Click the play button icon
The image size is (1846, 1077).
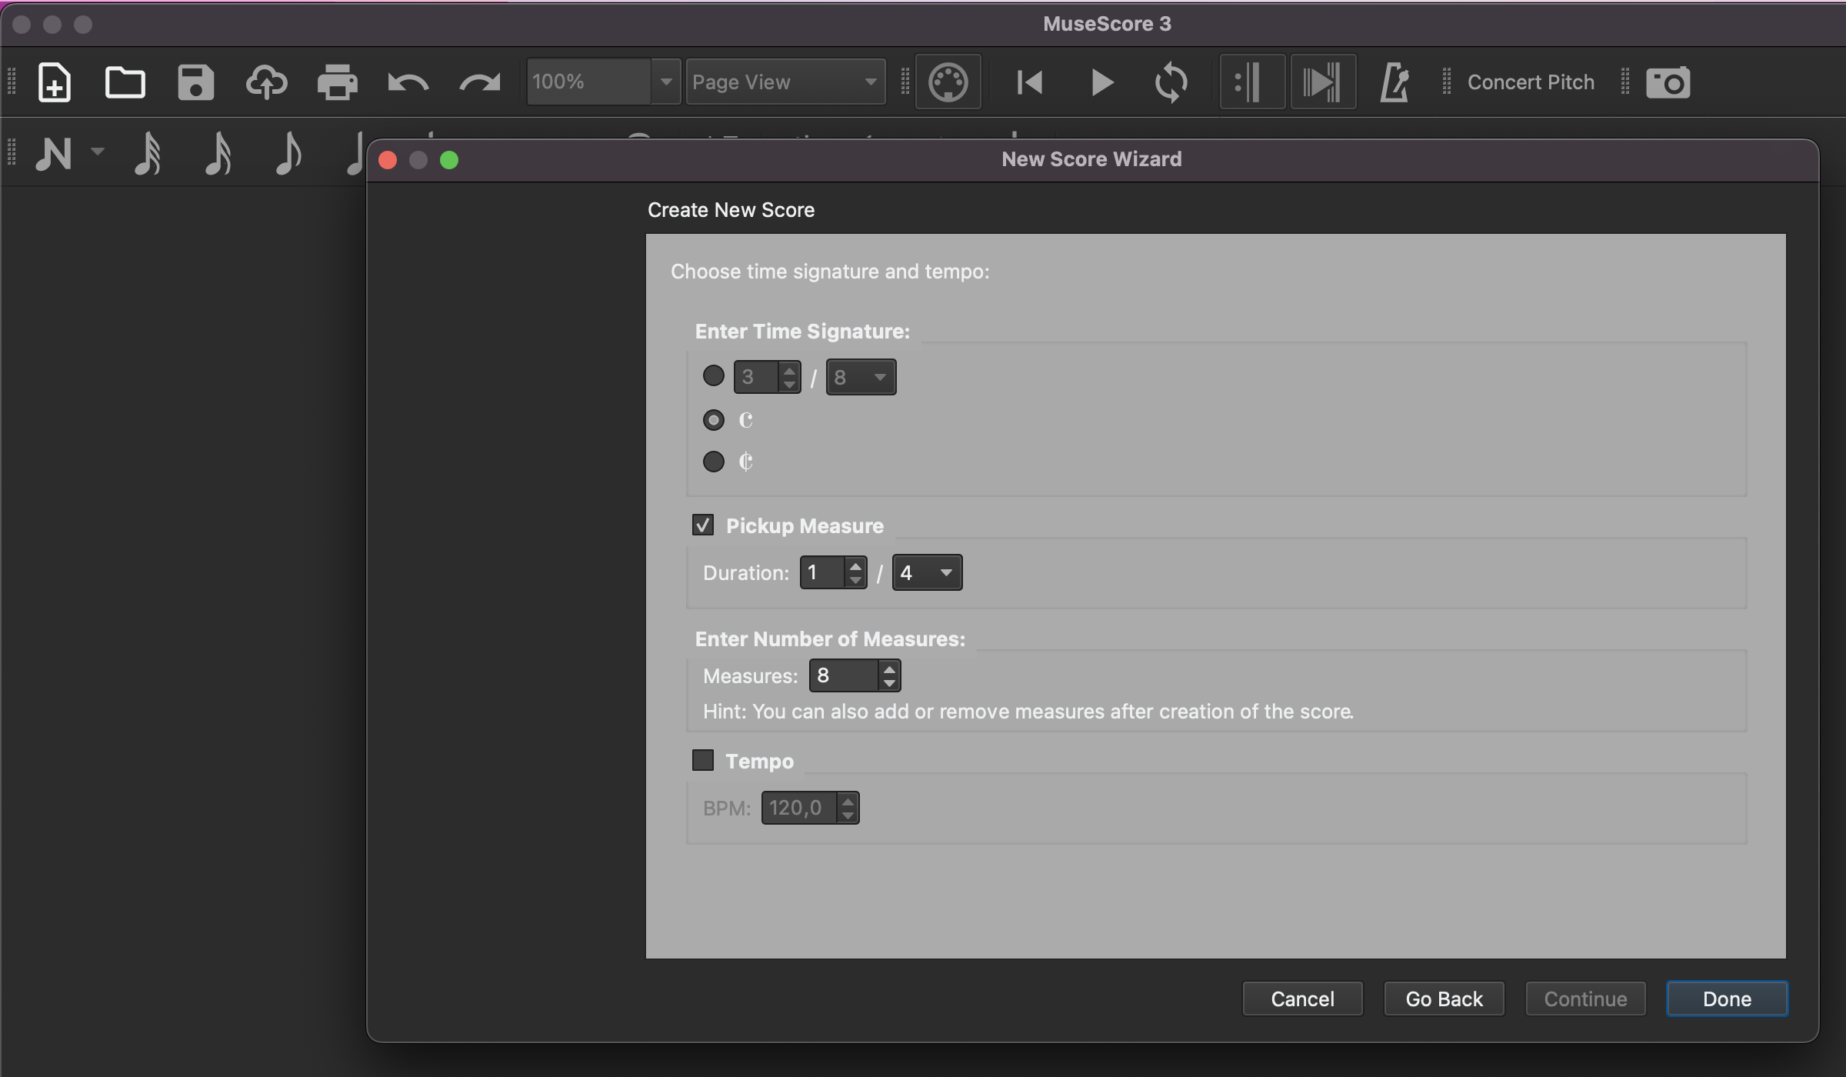(1101, 81)
